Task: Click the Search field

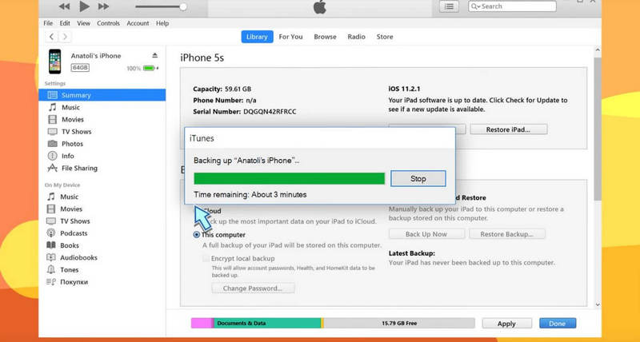Action: tap(512, 6)
